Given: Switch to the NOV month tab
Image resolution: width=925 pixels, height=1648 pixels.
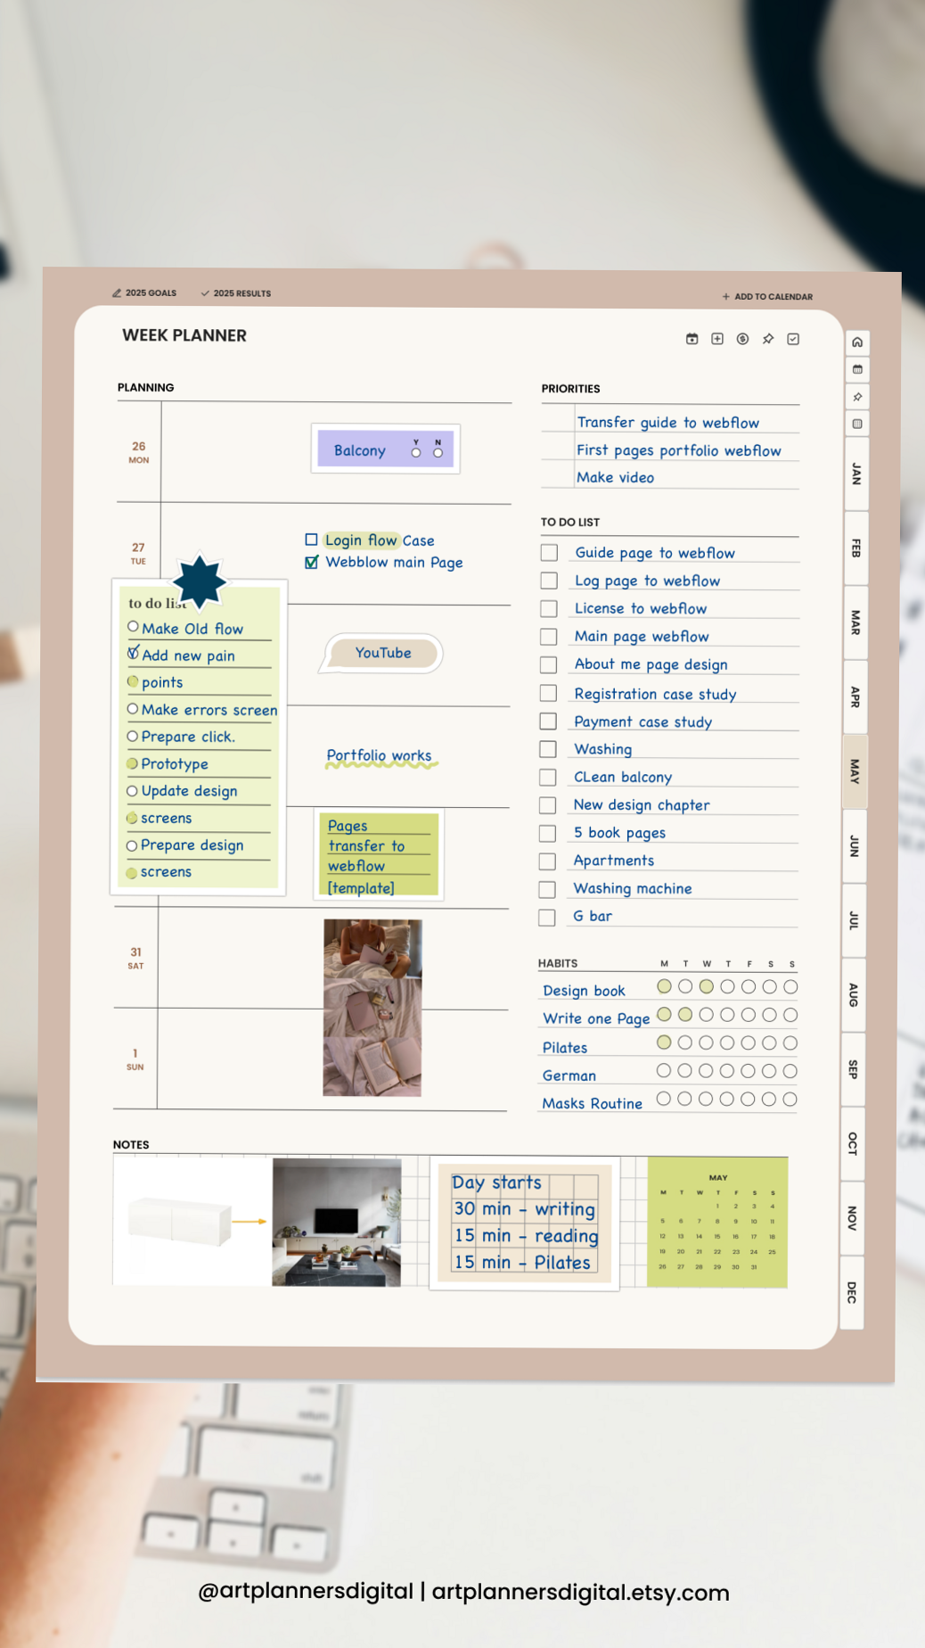Looking at the screenshot, I should point(852,1218).
